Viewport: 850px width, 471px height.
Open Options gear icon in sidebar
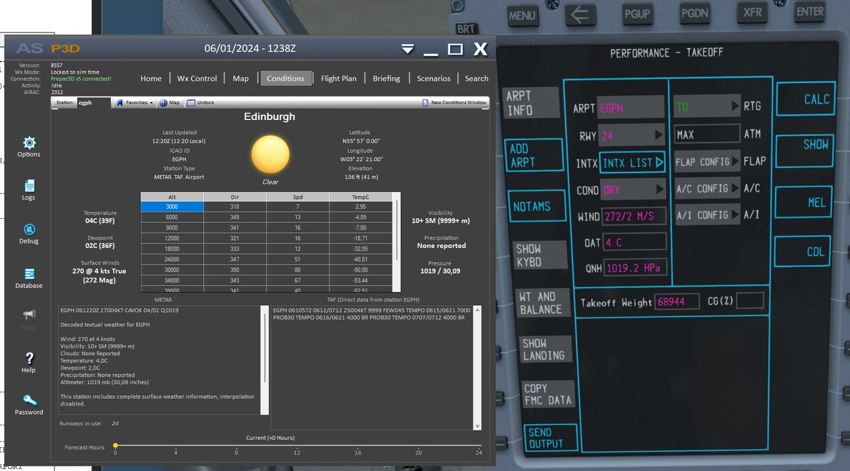coord(29,143)
